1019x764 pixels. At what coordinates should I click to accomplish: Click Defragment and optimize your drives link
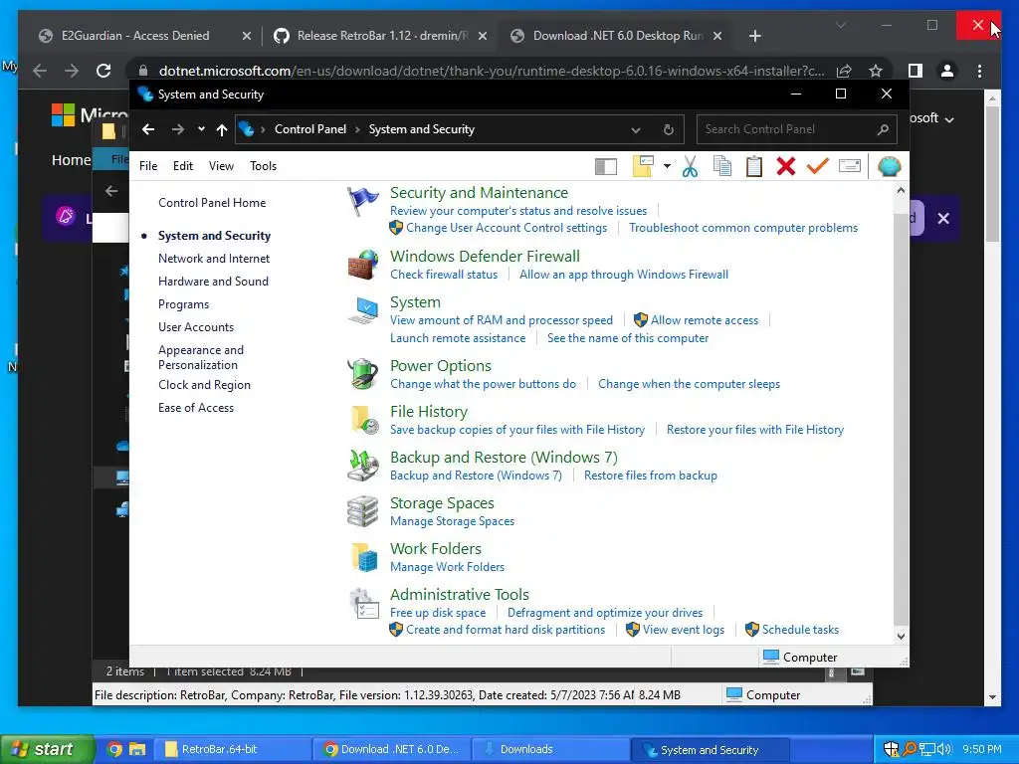[605, 613]
